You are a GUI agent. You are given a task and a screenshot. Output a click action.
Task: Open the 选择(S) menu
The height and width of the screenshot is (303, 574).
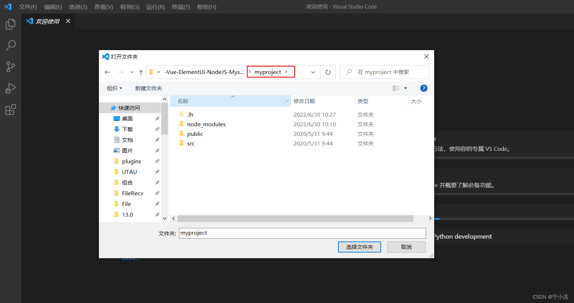tap(78, 7)
